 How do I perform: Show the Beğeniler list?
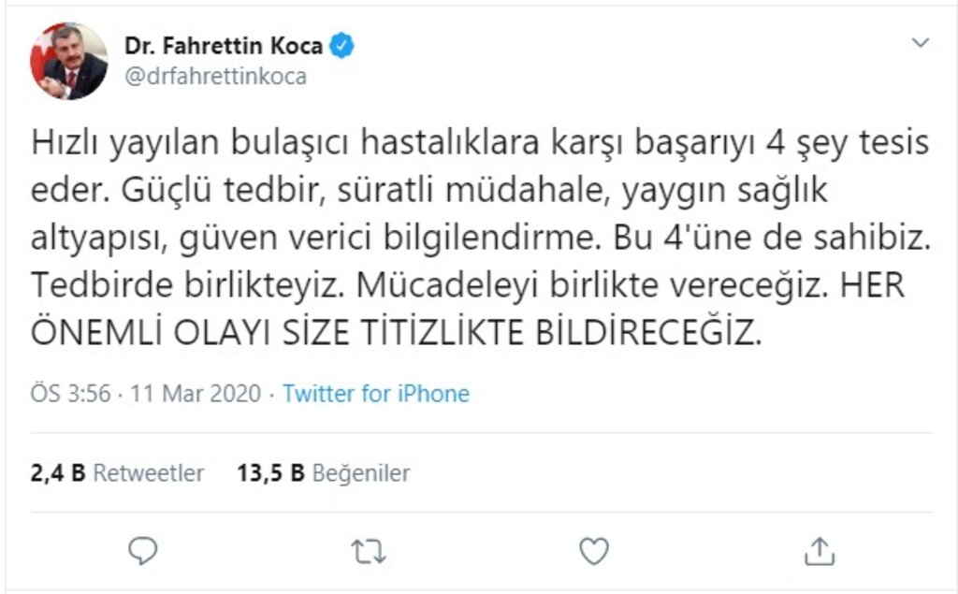pos(360,473)
